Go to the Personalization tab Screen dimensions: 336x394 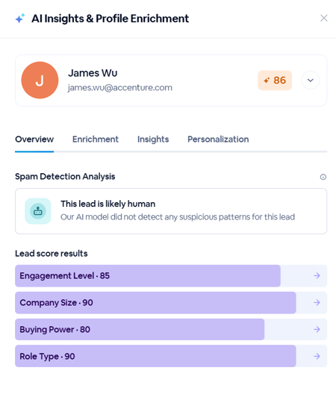pyautogui.click(x=218, y=140)
